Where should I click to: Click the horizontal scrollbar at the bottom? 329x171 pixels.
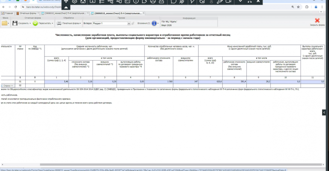pyautogui.click(x=181, y=165)
